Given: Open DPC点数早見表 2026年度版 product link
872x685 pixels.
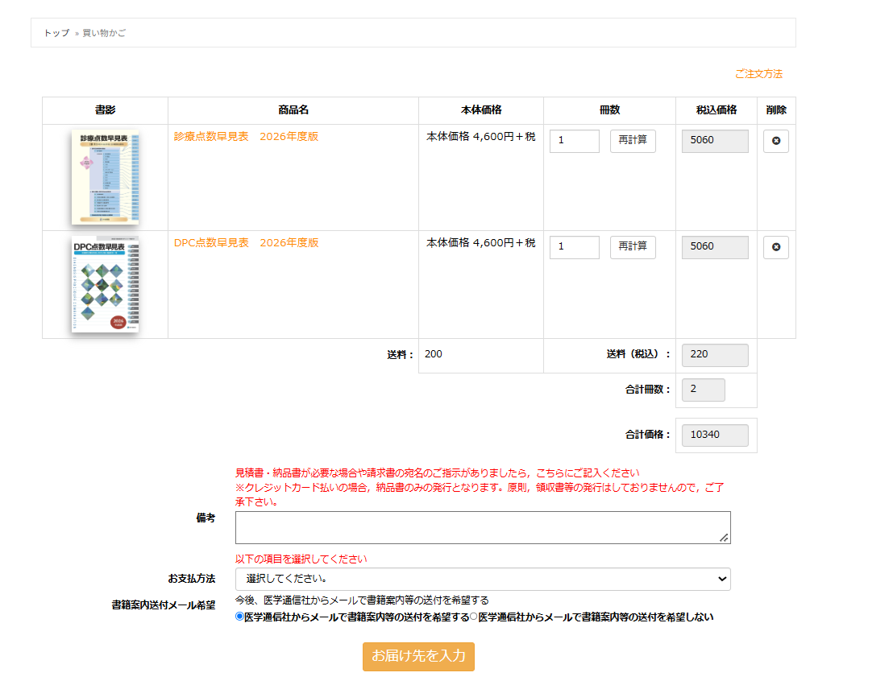Looking at the screenshot, I should (x=246, y=243).
